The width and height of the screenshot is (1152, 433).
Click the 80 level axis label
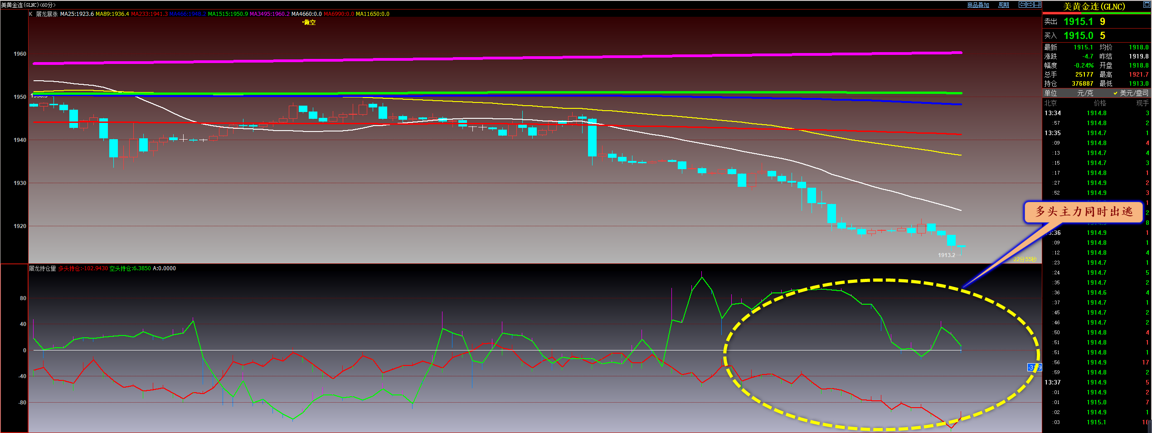click(23, 298)
